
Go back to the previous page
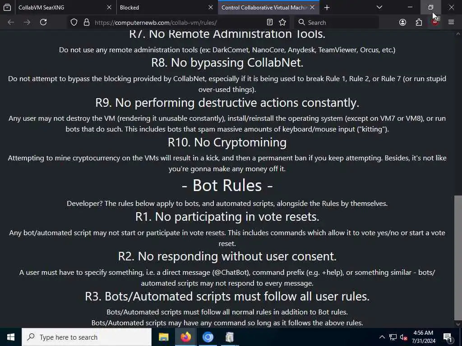tap(11, 23)
